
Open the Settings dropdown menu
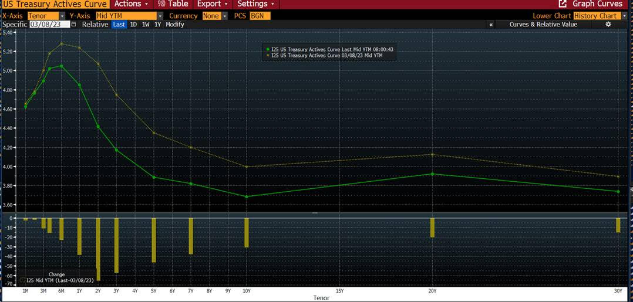point(256,4)
